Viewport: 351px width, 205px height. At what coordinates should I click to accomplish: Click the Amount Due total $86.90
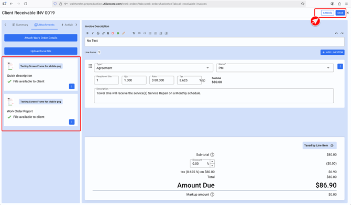coord(326,185)
